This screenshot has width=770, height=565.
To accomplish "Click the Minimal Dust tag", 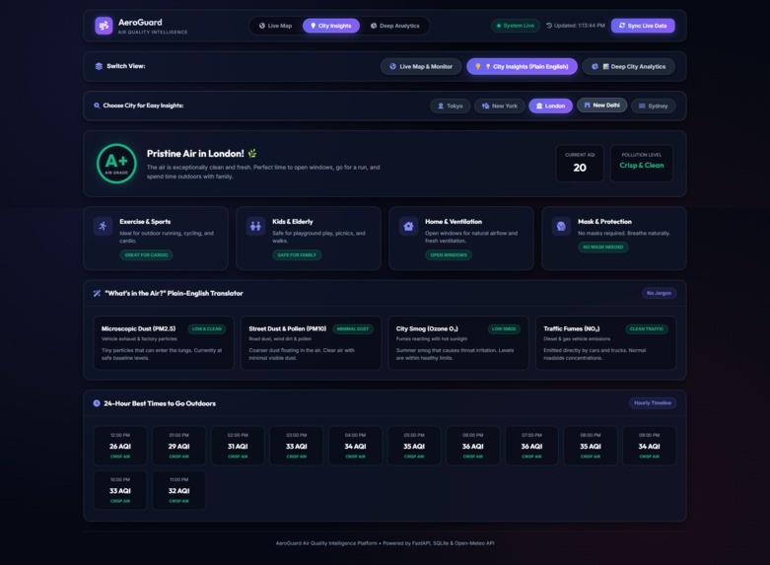I will [353, 329].
